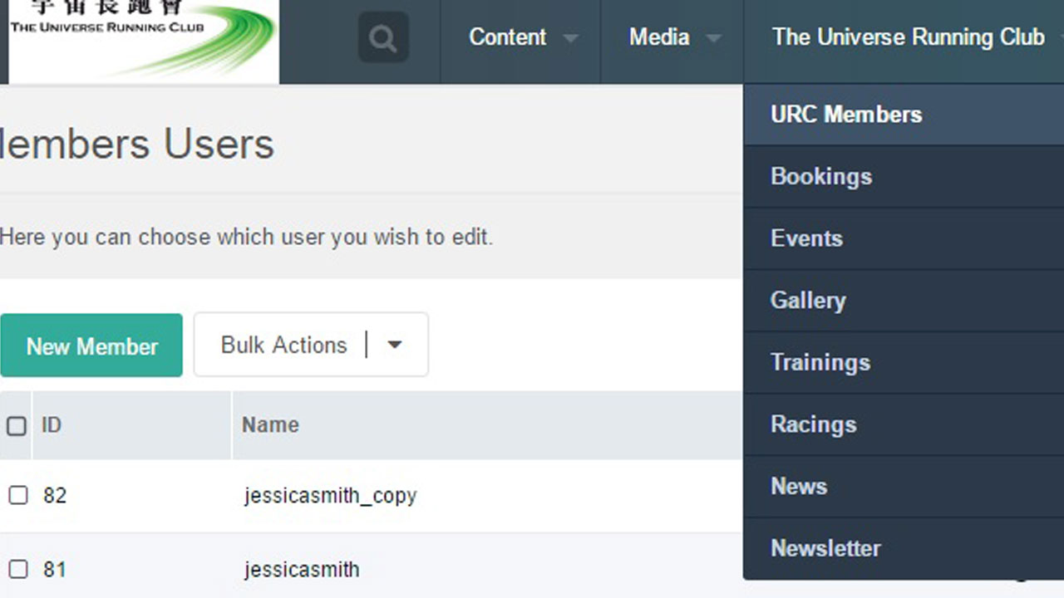Check the box for member 82
The height and width of the screenshot is (598, 1064).
(17, 496)
